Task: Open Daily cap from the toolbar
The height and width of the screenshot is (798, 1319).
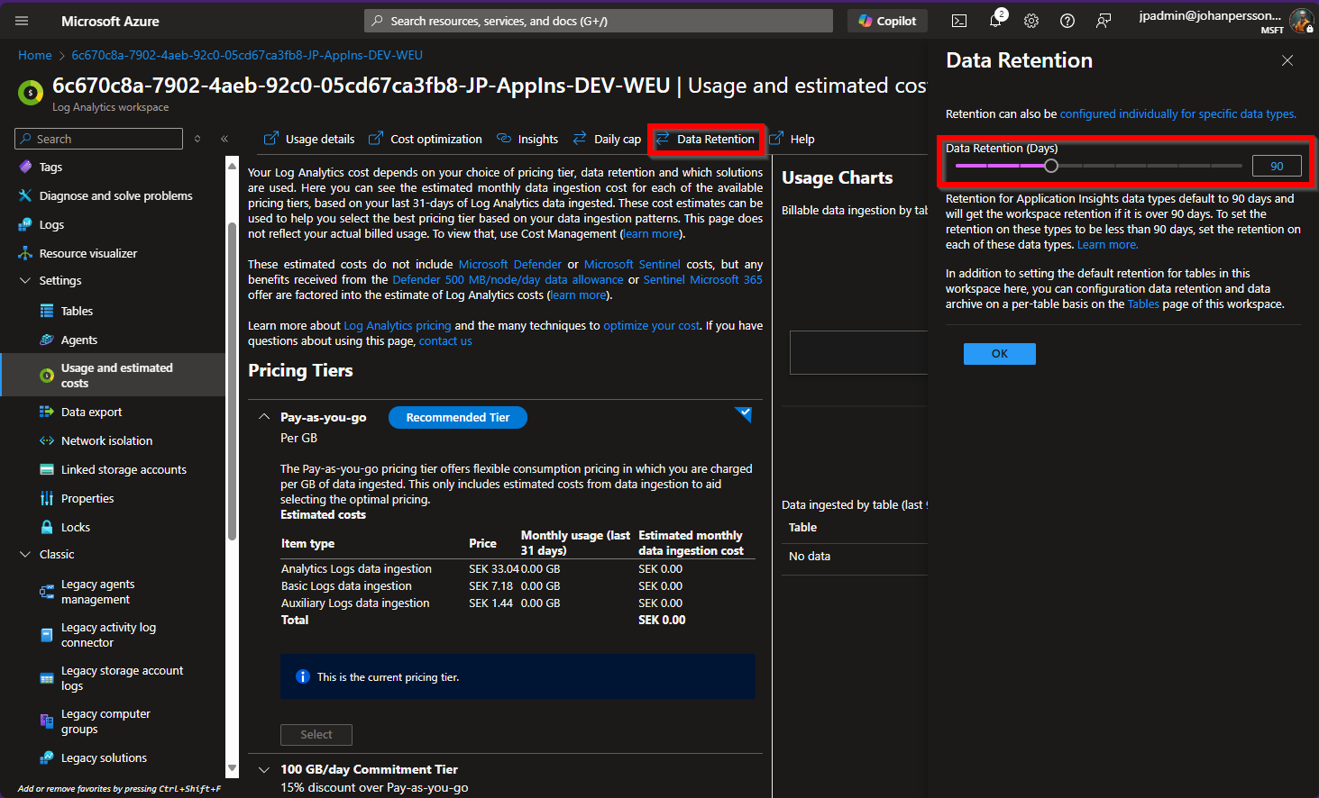Action: [607, 139]
